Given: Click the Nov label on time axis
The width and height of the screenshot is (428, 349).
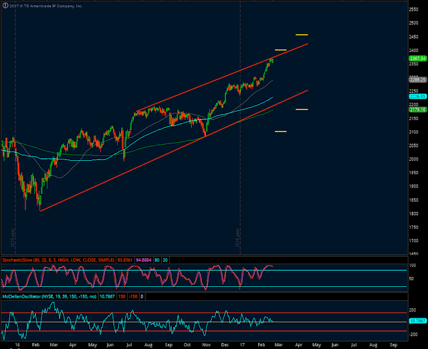Looking at the screenshot, I should pos(206,345).
